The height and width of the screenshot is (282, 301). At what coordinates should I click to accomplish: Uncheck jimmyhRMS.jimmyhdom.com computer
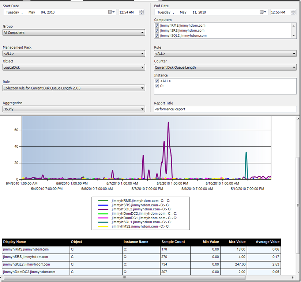click(157, 26)
